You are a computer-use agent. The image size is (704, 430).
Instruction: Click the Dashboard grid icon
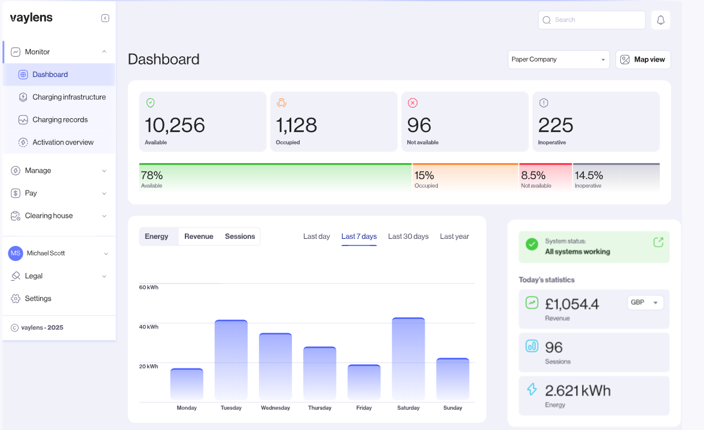[x=23, y=75]
